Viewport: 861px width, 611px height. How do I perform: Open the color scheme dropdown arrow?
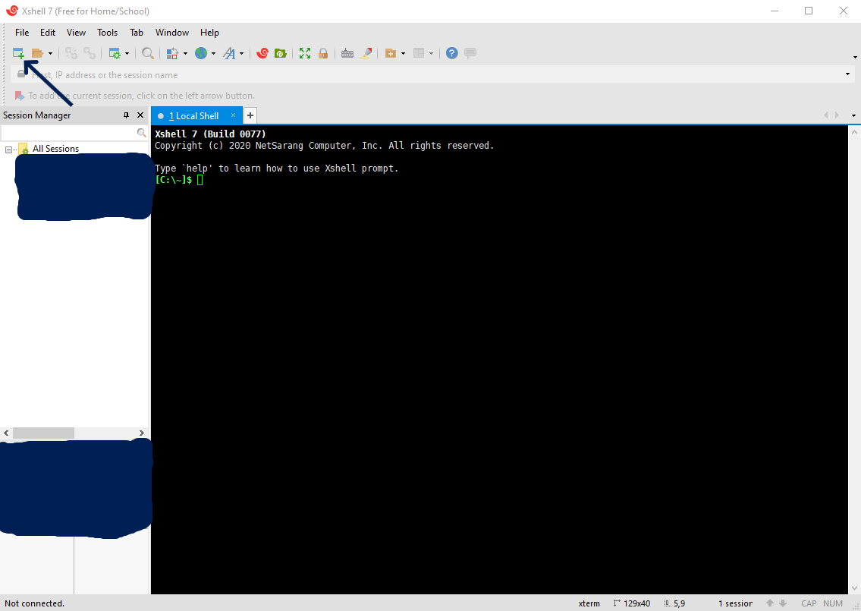pos(185,53)
